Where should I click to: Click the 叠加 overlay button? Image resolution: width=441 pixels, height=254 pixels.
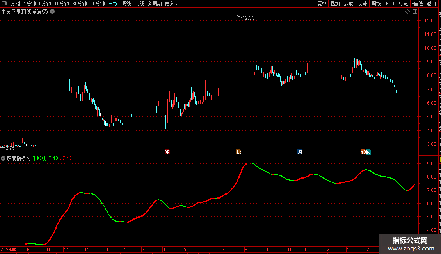click(335, 4)
